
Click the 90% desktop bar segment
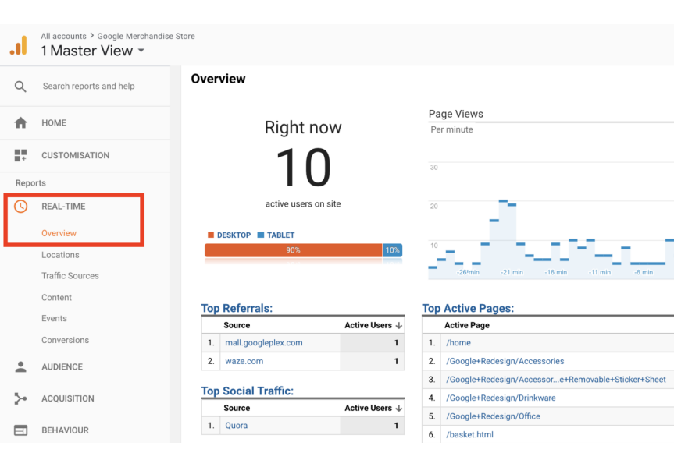(293, 250)
